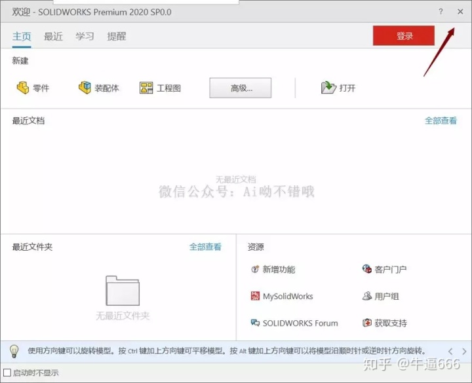The image size is (472, 383).
Task: Open the 新增功能 resource
Action: [x=273, y=269]
